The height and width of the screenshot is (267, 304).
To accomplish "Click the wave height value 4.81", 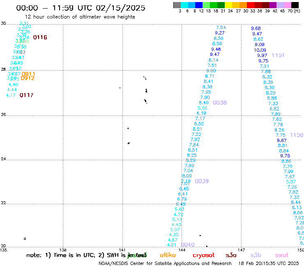I will pyautogui.click(x=171, y=245).
